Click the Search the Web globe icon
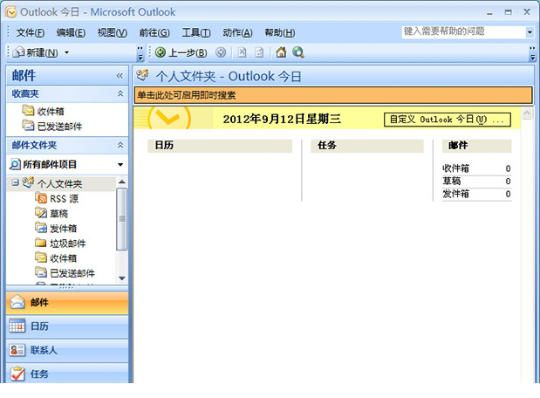 point(298,52)
